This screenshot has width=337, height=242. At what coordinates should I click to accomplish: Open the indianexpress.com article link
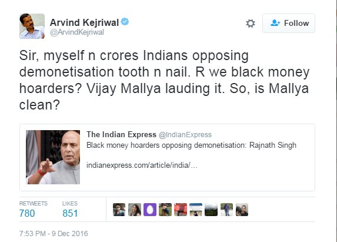point(142,165)
